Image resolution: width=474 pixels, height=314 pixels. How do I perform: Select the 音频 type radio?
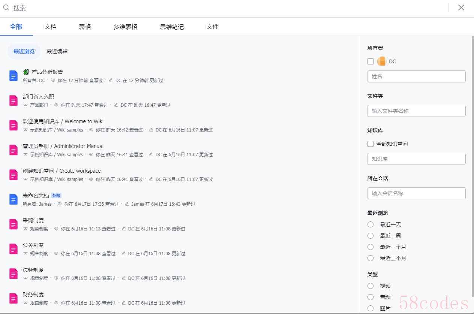[x=370, y=297]
